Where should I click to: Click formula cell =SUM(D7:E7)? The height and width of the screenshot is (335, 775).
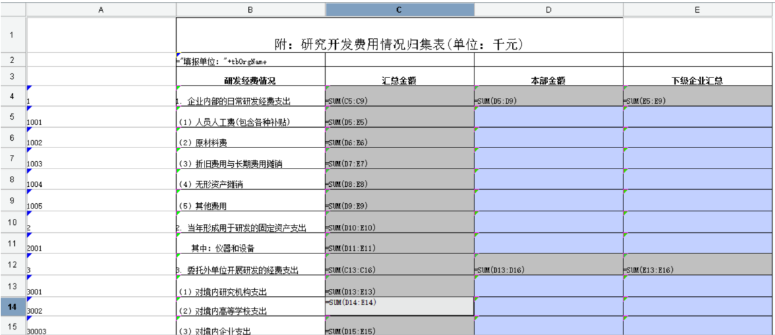tap(400, 158)
